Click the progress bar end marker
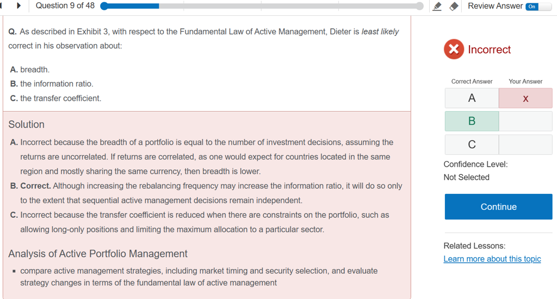Image resolution: width=557 pixels, height=299 pixels. pos(419,6)
